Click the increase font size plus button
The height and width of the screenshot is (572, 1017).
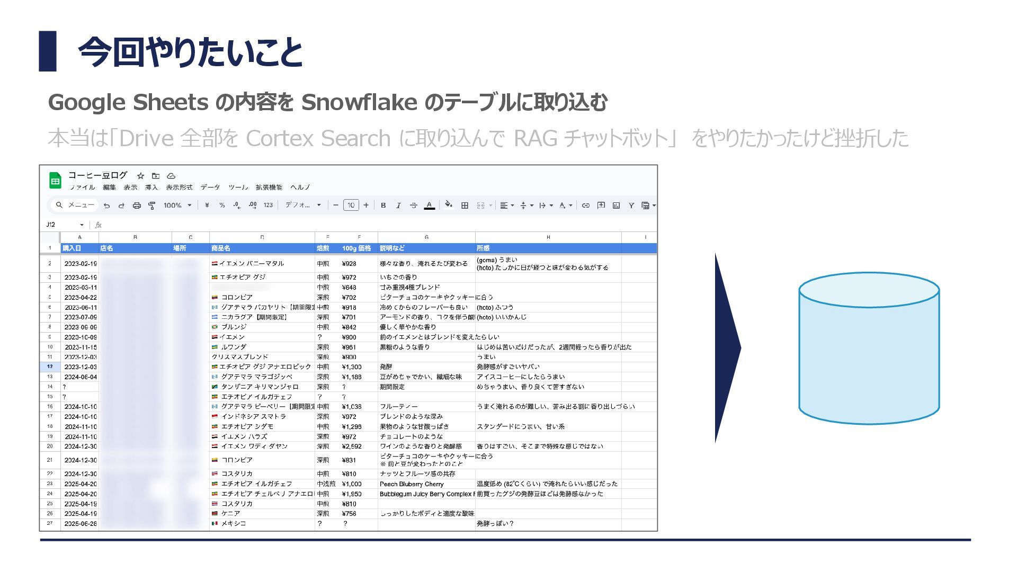coord(366,205)
